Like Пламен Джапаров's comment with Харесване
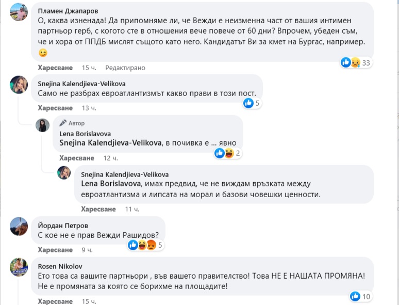 pyautogui.click(x=55, y=68)
